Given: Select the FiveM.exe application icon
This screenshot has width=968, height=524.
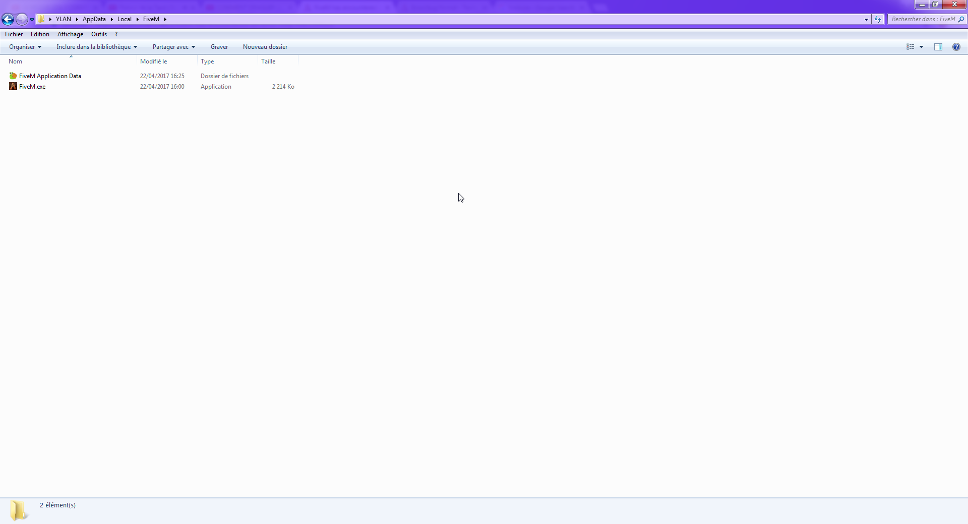Looking at the screenshot, I should 13,86.
